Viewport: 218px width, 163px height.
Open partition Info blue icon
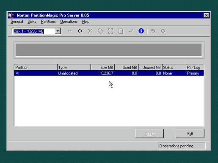[141, 31]
